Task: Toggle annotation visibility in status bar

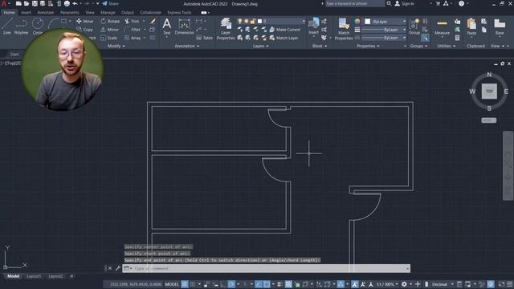Action: [x=355, y=284]
